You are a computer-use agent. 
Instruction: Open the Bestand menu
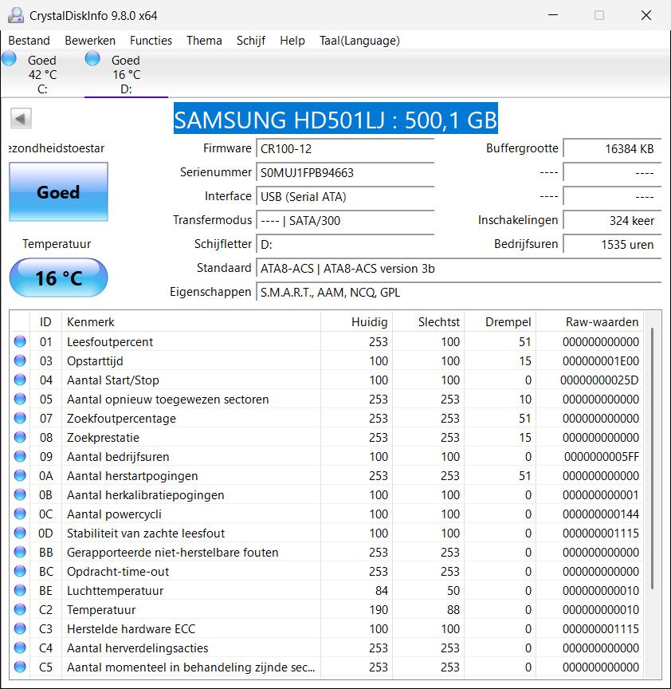[x=29, y=41]
